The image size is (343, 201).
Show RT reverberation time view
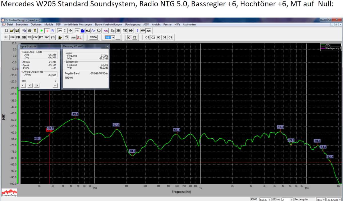(41, 37)
